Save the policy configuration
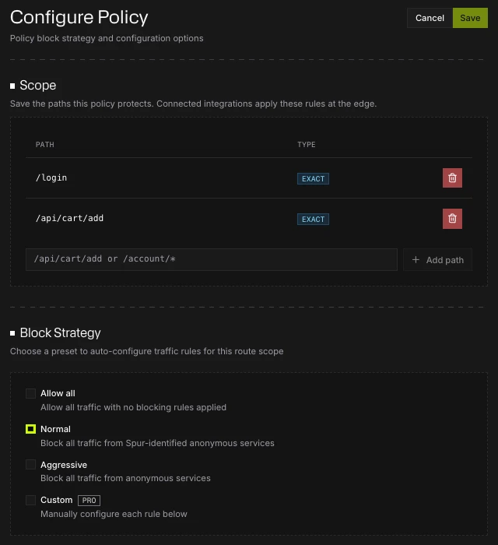 pos(470,18)
